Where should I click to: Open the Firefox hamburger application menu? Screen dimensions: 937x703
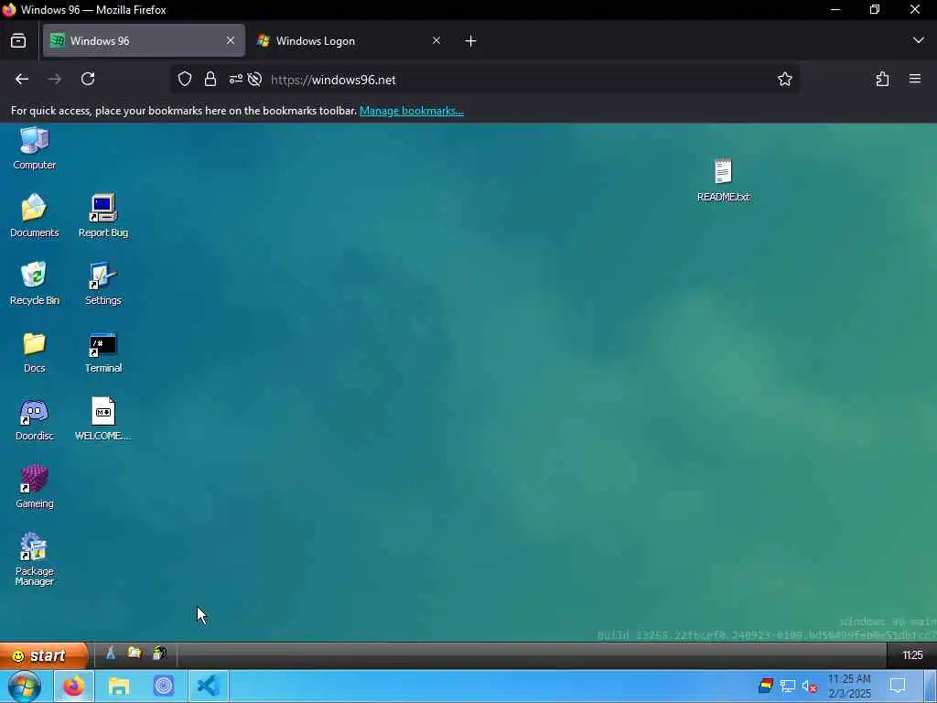pyautogui.click(x=915, y=79)
